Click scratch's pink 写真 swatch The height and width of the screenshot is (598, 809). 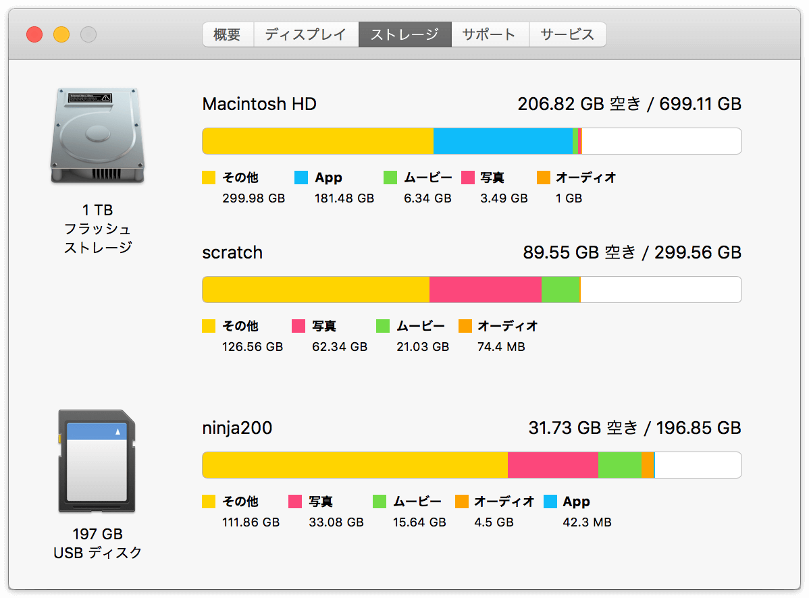tap(298, 326)
